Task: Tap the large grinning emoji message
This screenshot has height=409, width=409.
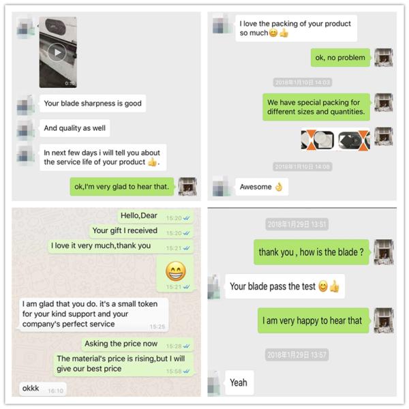Action: [x=175, y=274]
